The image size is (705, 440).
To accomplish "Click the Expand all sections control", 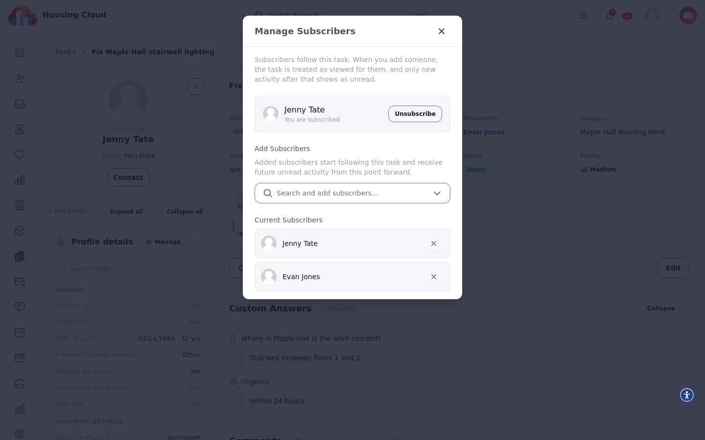I will click(122, 212).
